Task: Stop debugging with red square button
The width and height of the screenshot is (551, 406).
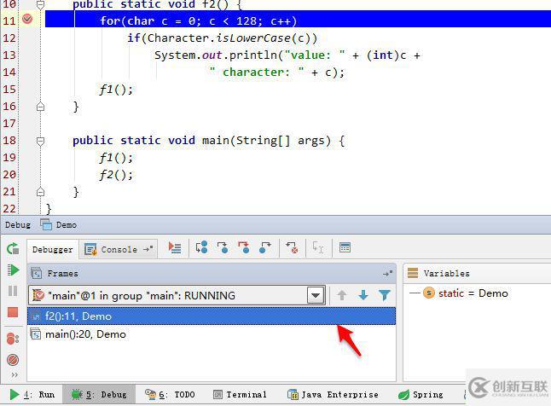Action: 13,312
